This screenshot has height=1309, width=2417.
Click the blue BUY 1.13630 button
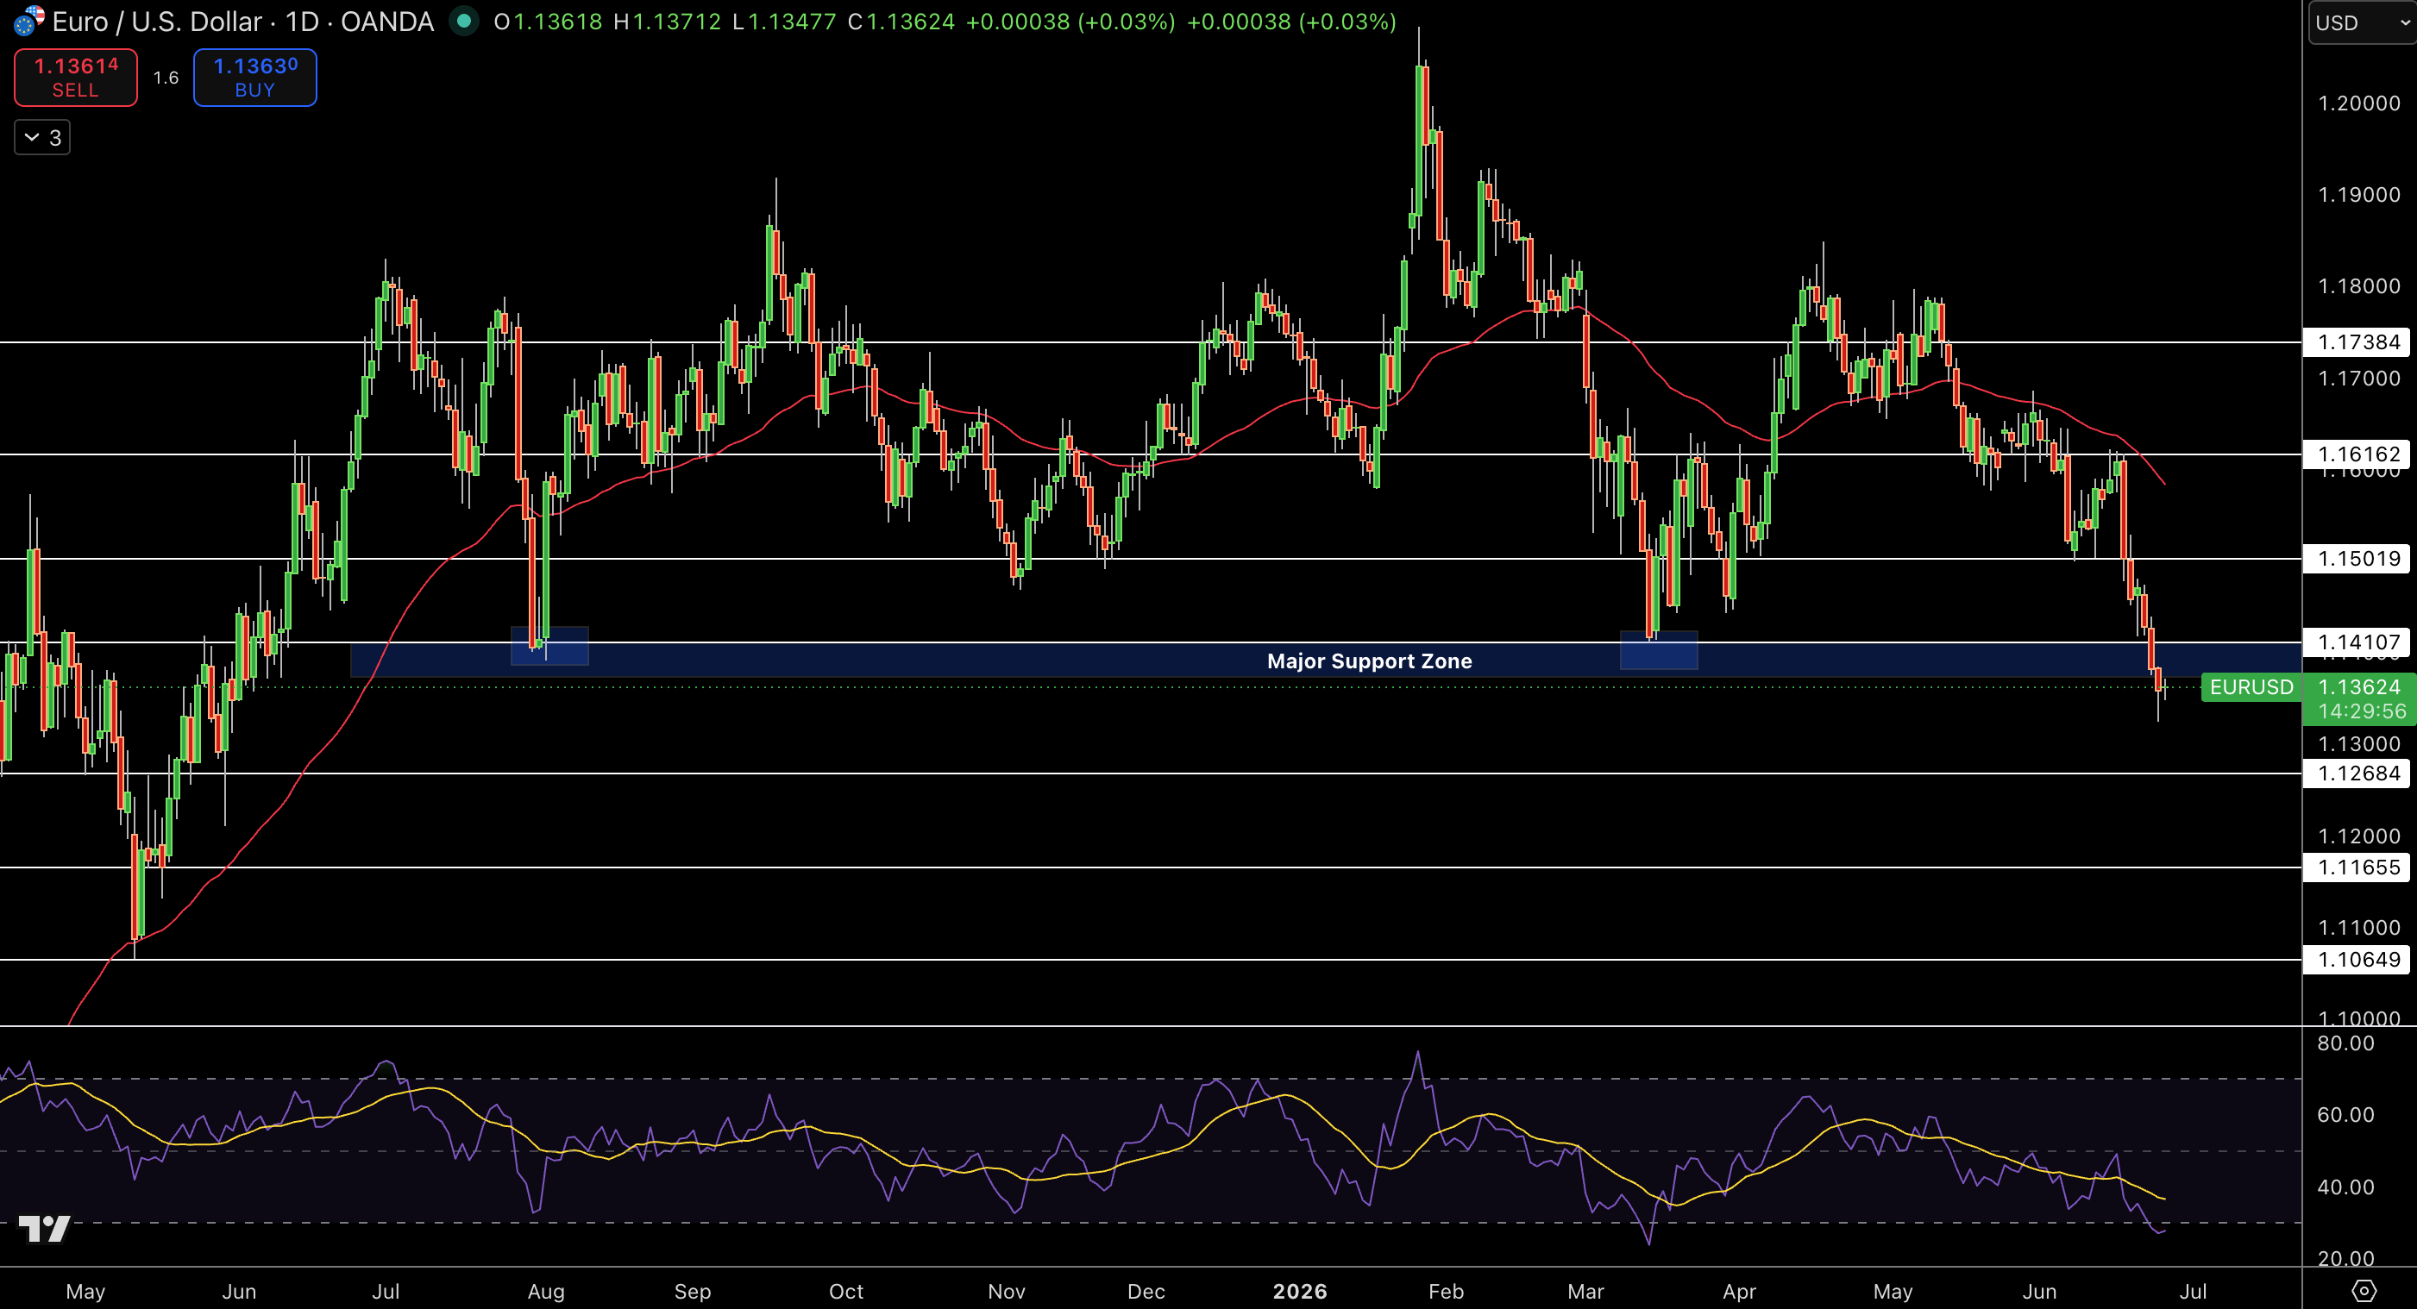pyautogui.click(x=255, y=77)
